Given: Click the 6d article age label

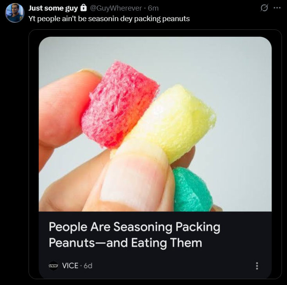Looking at the screenshot, I should (x=88, y=265).
